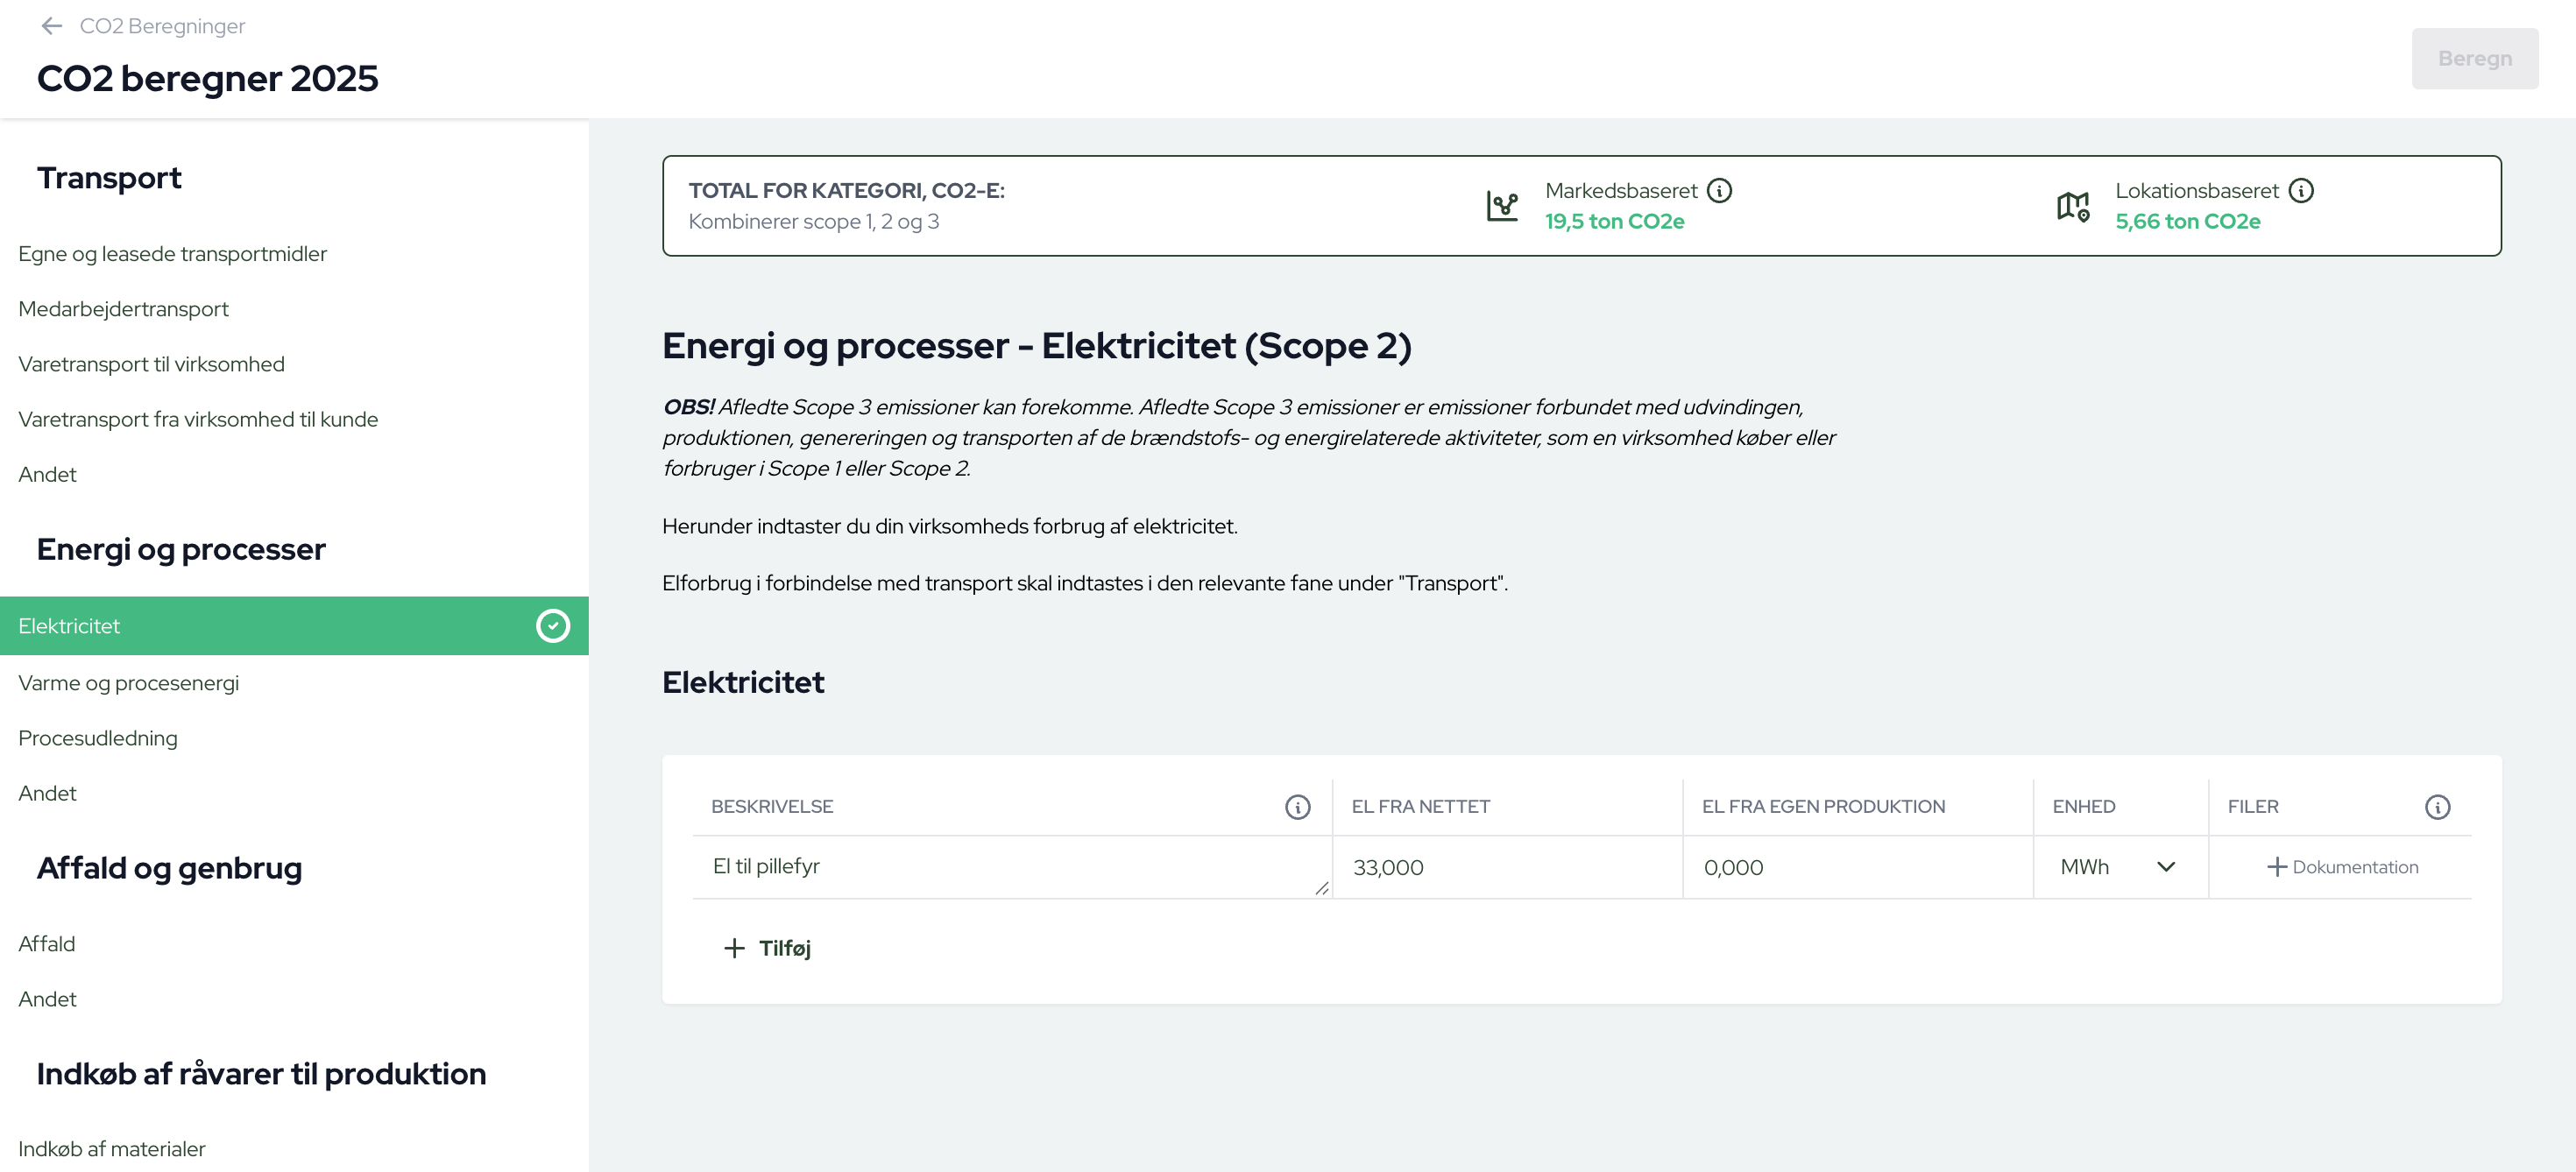Select Procesudledning in sidebar
2576x1172 pixels.
point(98,738)
